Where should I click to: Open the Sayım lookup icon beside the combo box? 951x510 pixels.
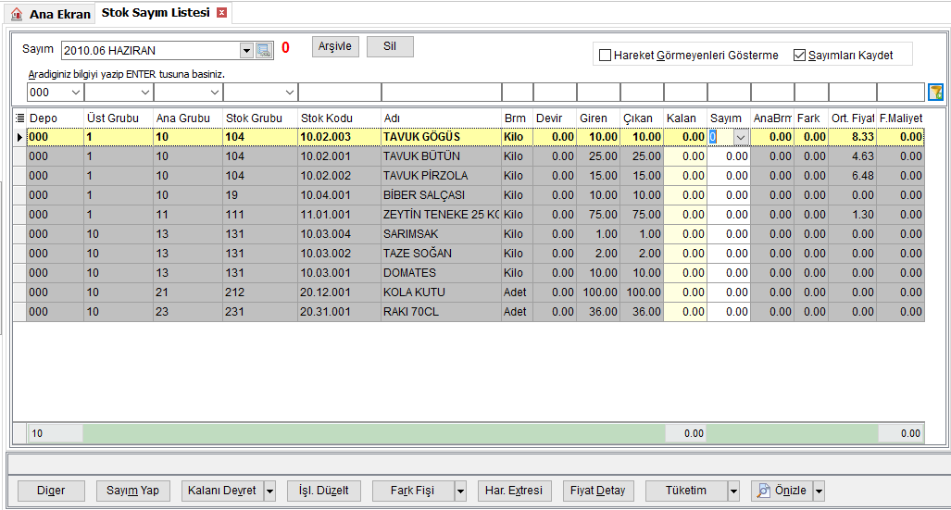(264, 50)
